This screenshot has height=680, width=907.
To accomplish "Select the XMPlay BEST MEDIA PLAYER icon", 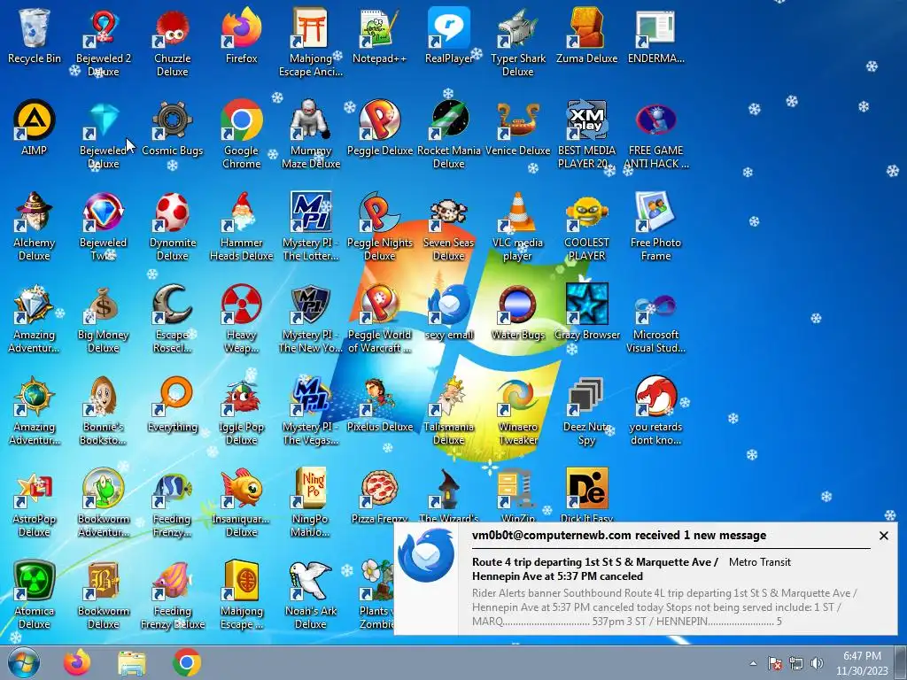I will [x=586, y=135].
